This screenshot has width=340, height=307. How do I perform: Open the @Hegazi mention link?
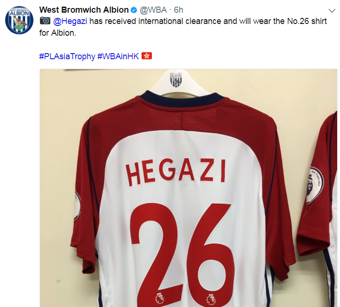pos(70,21)
